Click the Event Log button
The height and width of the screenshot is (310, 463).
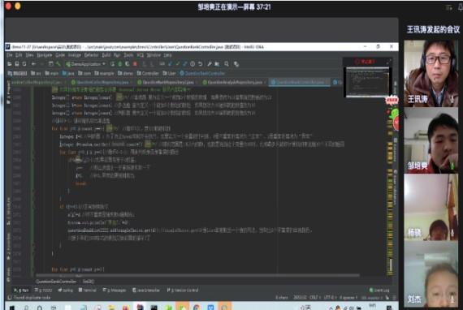(x=379, y=291)
